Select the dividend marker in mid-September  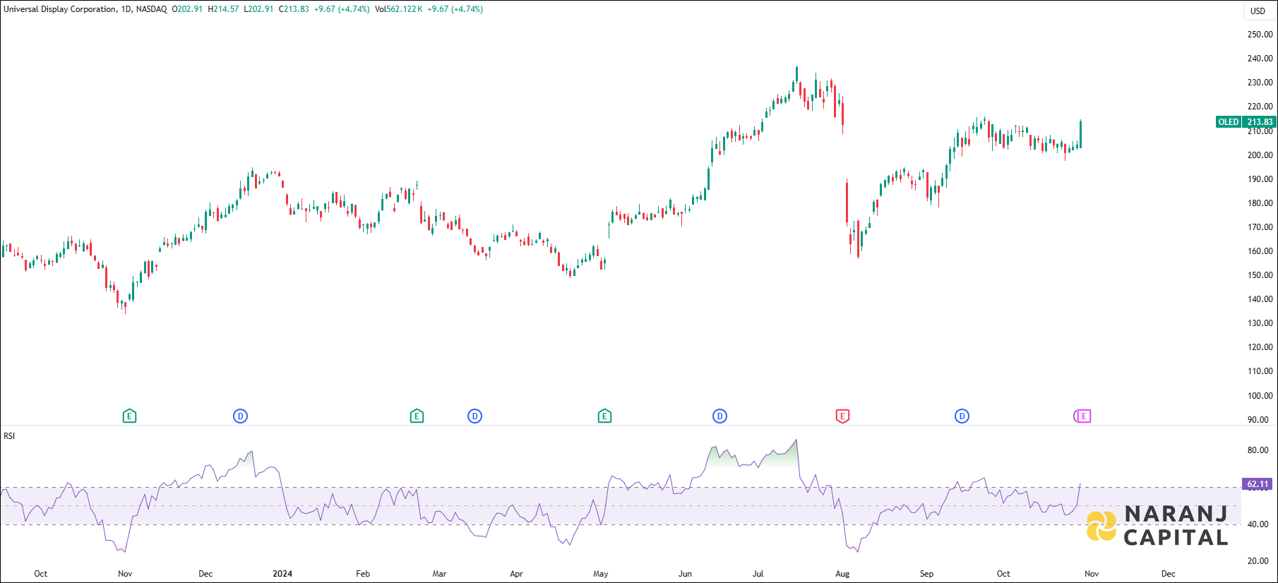962,416
